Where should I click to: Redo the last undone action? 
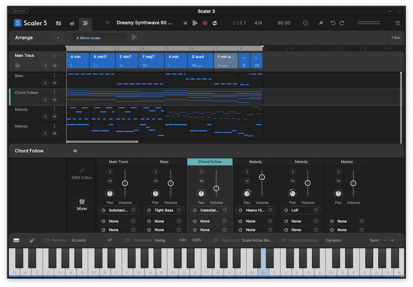(342, 23)
